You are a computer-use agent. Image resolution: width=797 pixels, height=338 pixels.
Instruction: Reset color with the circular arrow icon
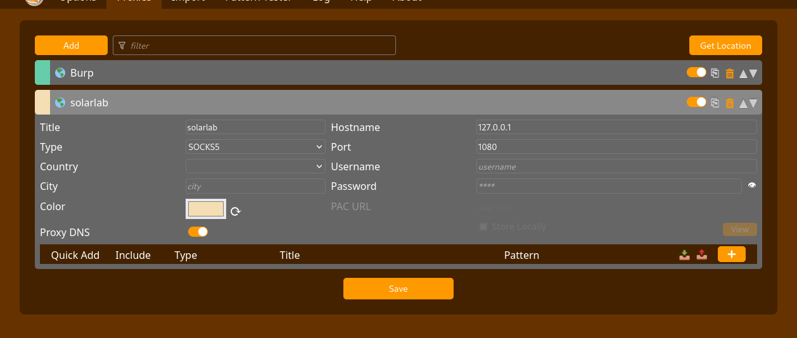[236, 211]
